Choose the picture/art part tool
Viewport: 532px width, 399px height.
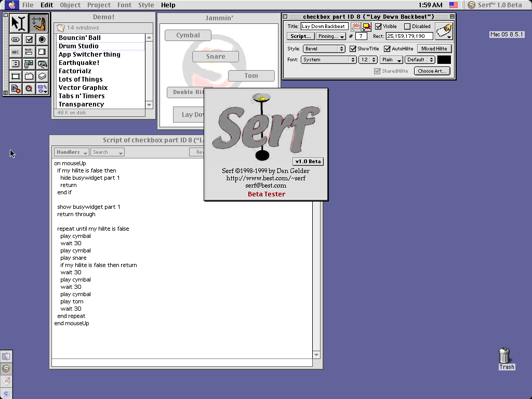16,88
